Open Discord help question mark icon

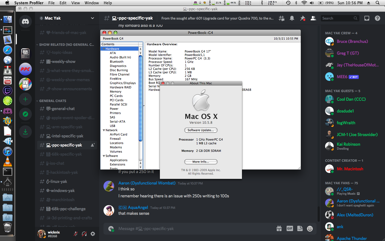point(377,18)
